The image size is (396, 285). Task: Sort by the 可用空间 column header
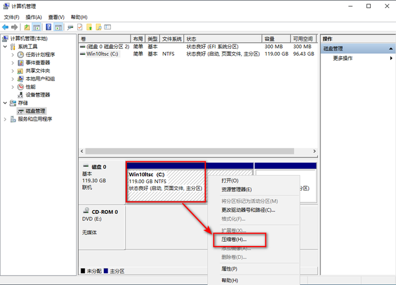click(303, 39)
